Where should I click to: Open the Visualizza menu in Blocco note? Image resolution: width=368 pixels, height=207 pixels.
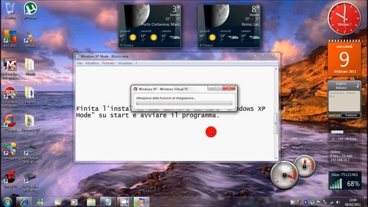click(x=125, y=63)
